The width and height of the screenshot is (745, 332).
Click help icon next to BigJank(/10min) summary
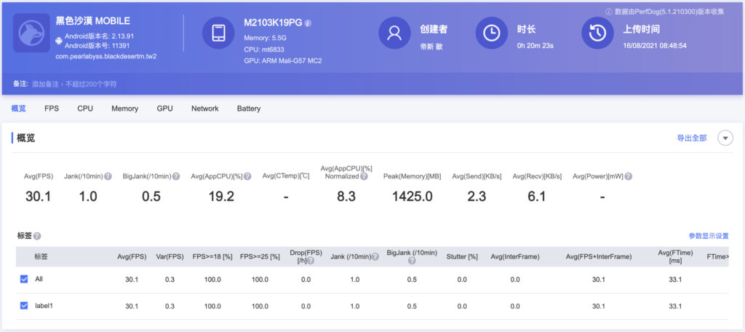tap(176, 176)
